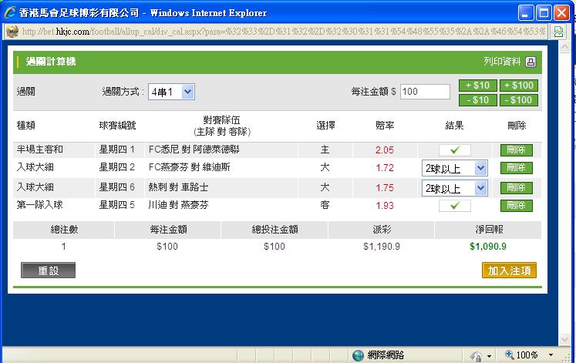Click the Internet Explorer logo in title bar
576x363 pixels.
point(9,13)
